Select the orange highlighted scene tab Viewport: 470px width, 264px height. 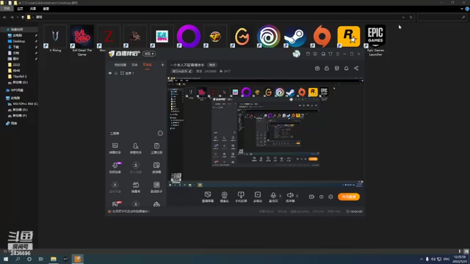147,65
